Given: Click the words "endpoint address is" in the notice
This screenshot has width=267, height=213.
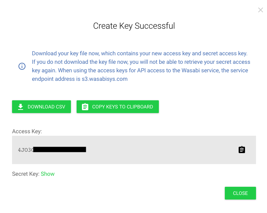Looking at the screenshot, I should click(56, 79).
